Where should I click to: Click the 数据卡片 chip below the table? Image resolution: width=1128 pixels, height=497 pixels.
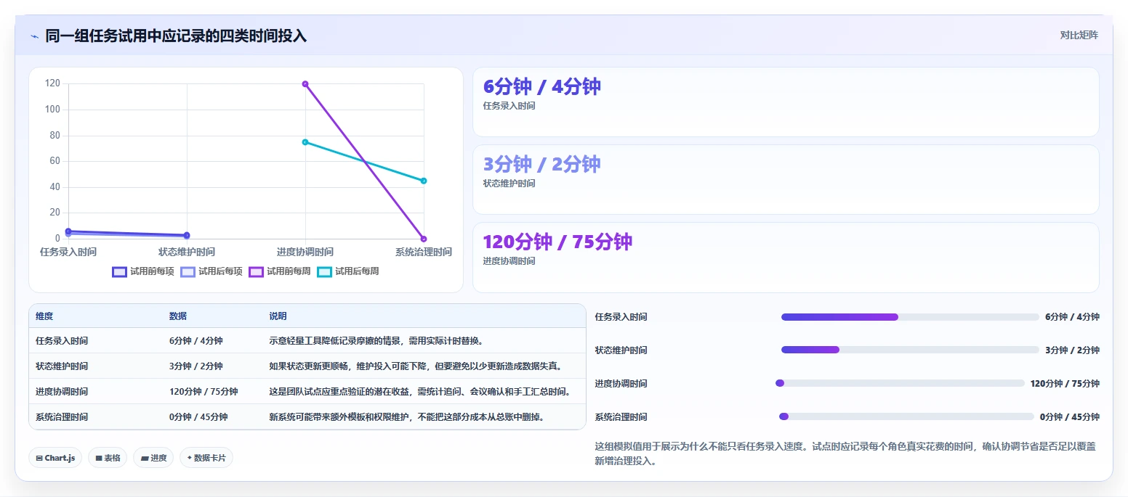(206, 458)
